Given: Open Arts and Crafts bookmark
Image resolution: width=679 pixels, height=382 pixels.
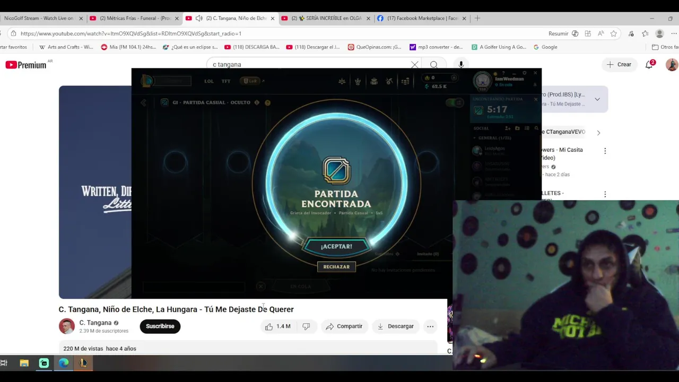Looking at the screenshot, I should 66,47.
